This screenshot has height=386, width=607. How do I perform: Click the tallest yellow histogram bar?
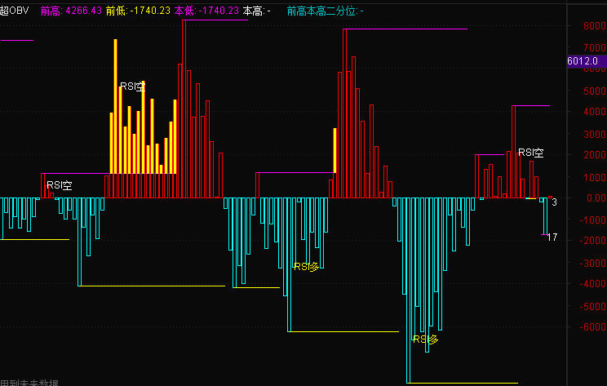[x=116, y=106]
